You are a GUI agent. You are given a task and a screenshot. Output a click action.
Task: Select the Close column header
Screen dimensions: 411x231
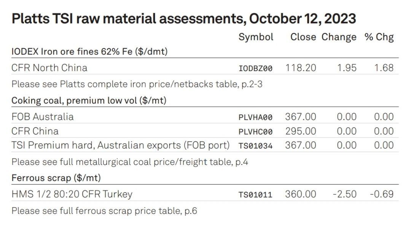tap(303, 37)
